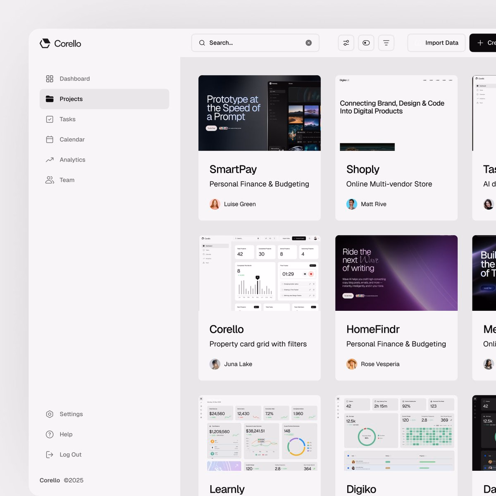Click HomeFindr's "Personal Finance & Budgeting" subtitle
Image resolution: width=496 pixels, height=496 pixels.
(x=396, y=344)
